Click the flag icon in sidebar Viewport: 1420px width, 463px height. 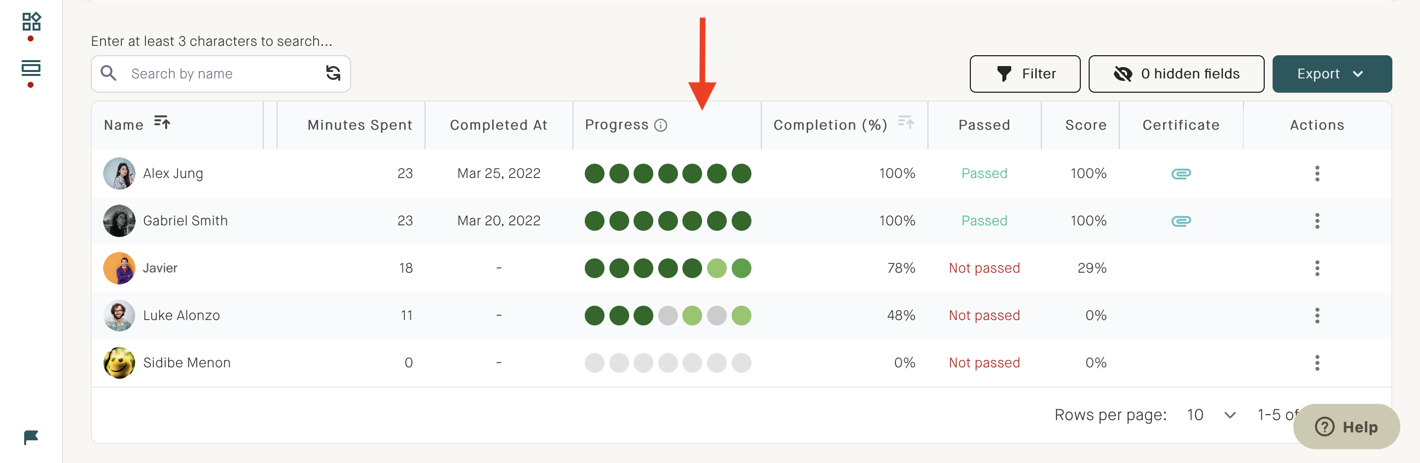(31, 438)
